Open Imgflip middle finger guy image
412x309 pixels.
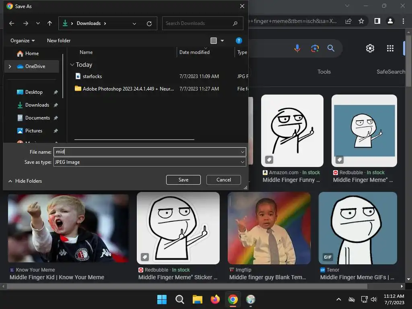[x=269, y=228]
